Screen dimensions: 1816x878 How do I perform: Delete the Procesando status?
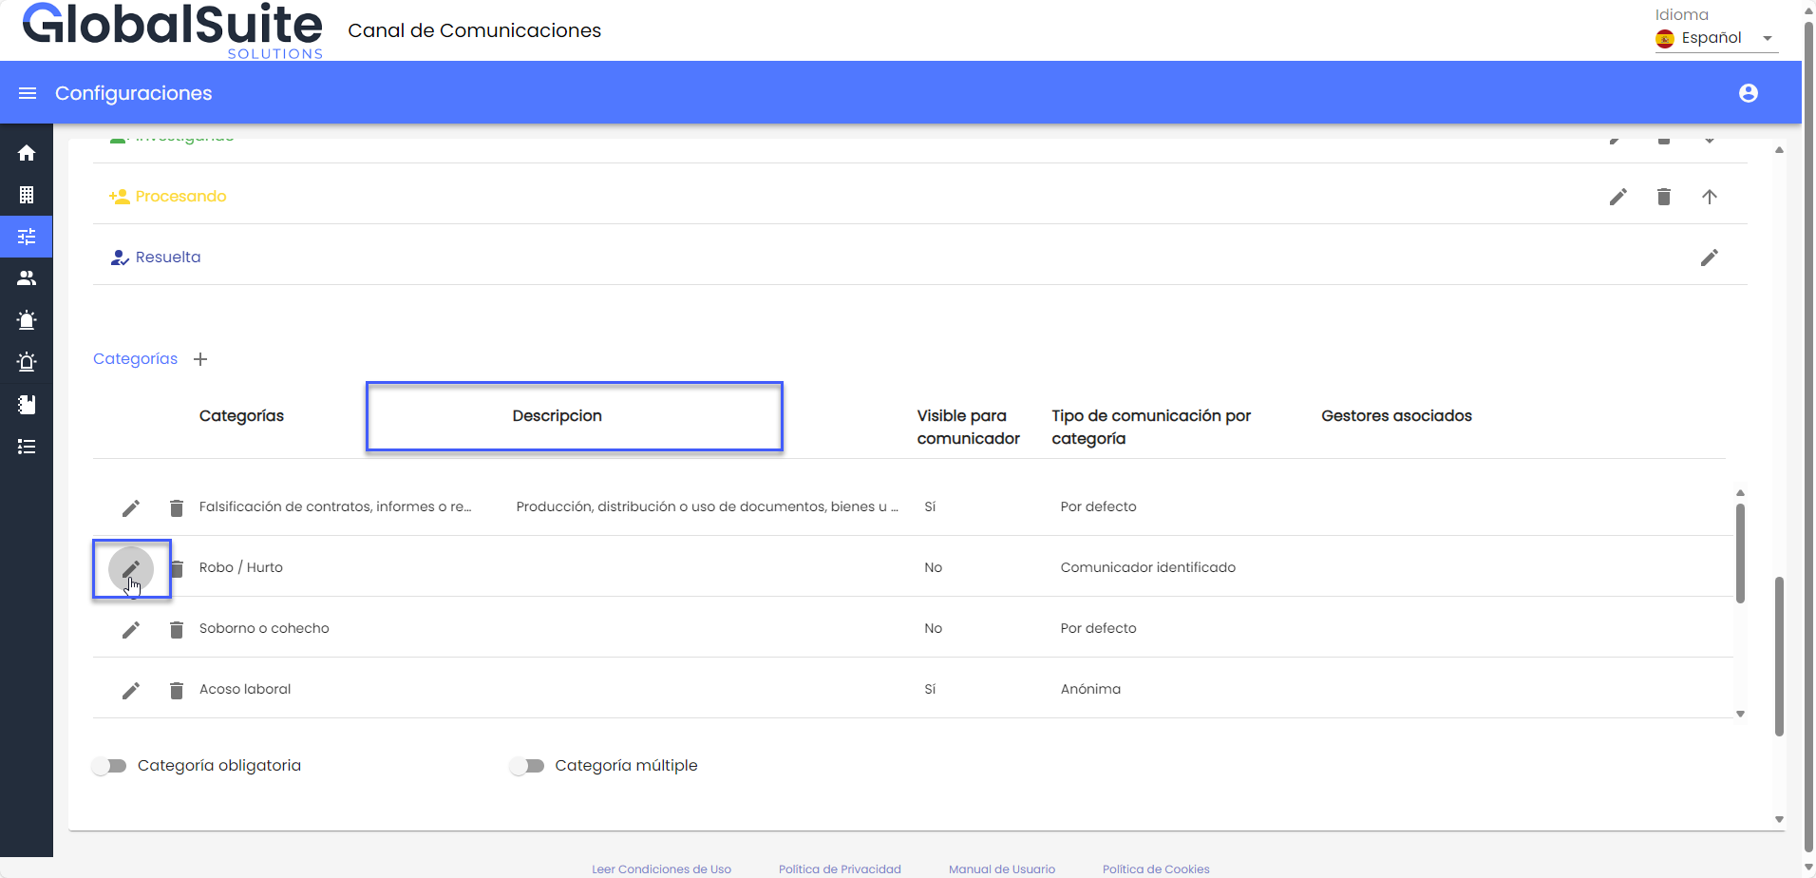point(1663,197)
